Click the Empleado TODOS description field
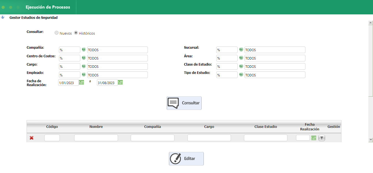 click(117, 75)
